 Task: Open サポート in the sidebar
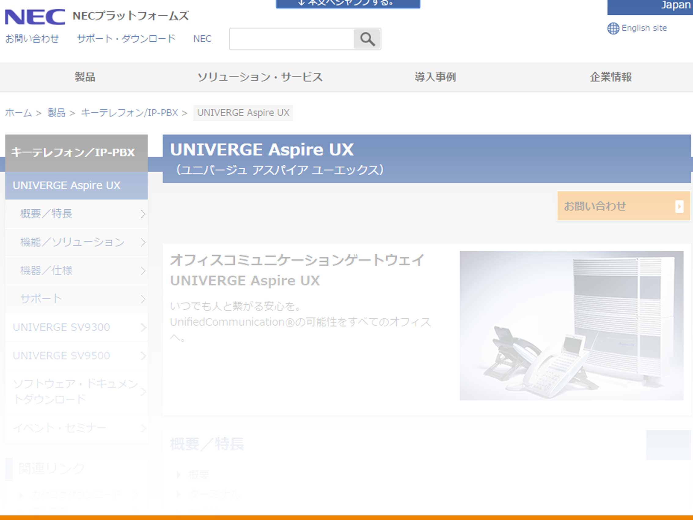pos(76,299)
